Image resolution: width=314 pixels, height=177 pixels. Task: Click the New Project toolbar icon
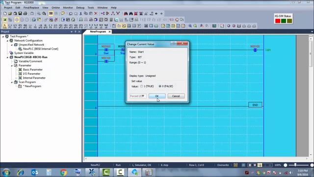tap(5, 13)
